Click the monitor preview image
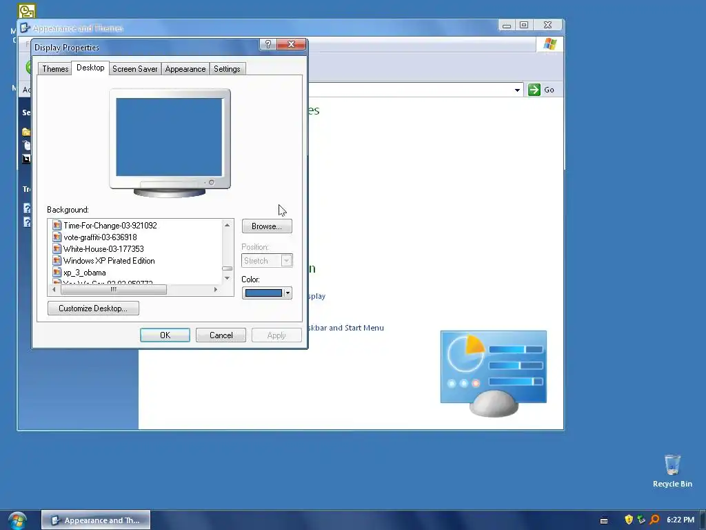Image resolution: width=706 pixels, height=530 pixels. [x=170, y=143]
